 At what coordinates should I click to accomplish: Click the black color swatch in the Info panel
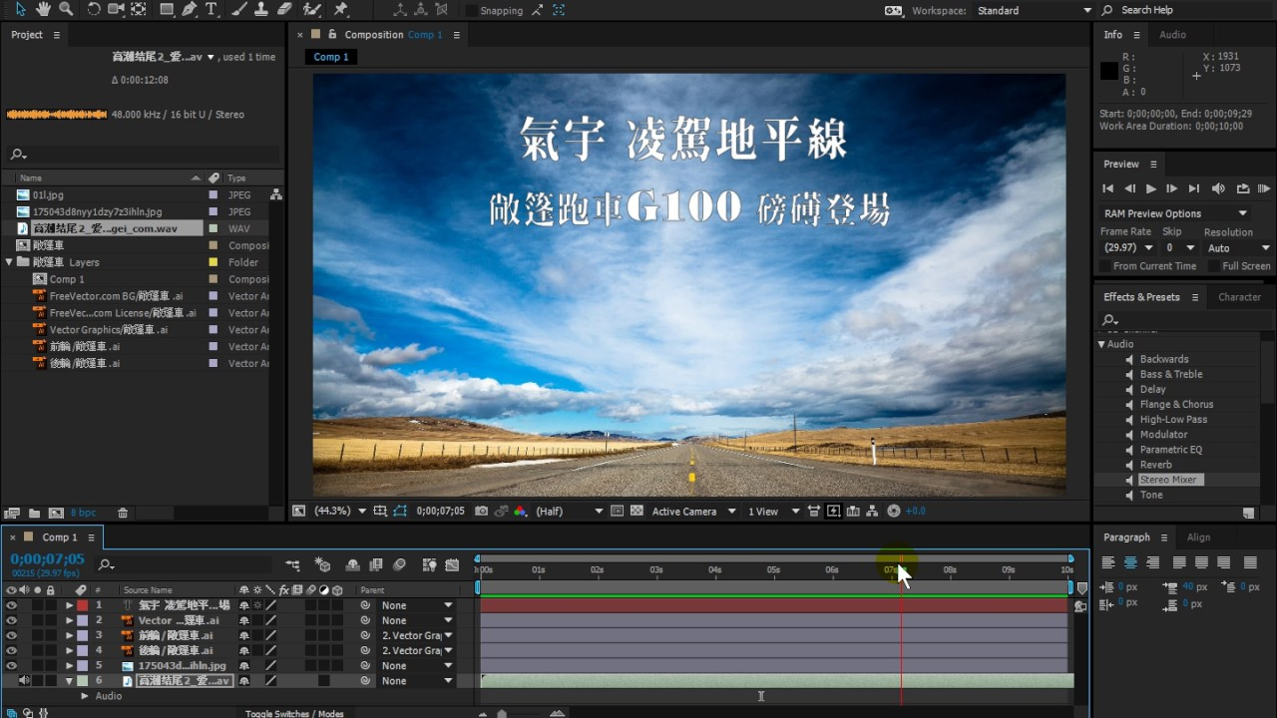(x=1108, y=71)
